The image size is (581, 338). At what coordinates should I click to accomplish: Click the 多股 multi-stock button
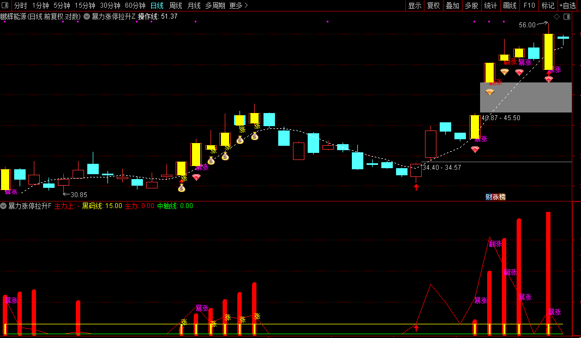[x=471, y=5]
